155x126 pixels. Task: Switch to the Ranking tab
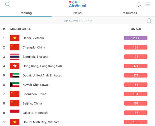click(26, 13)
